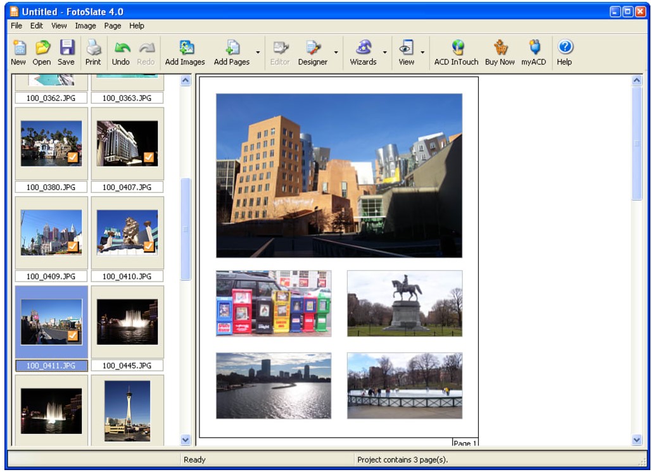The height and width of the screenshot is (472, 651).
Task: Expand the Add Pages dropdown arrow
Action: click(x=258, y=53)
